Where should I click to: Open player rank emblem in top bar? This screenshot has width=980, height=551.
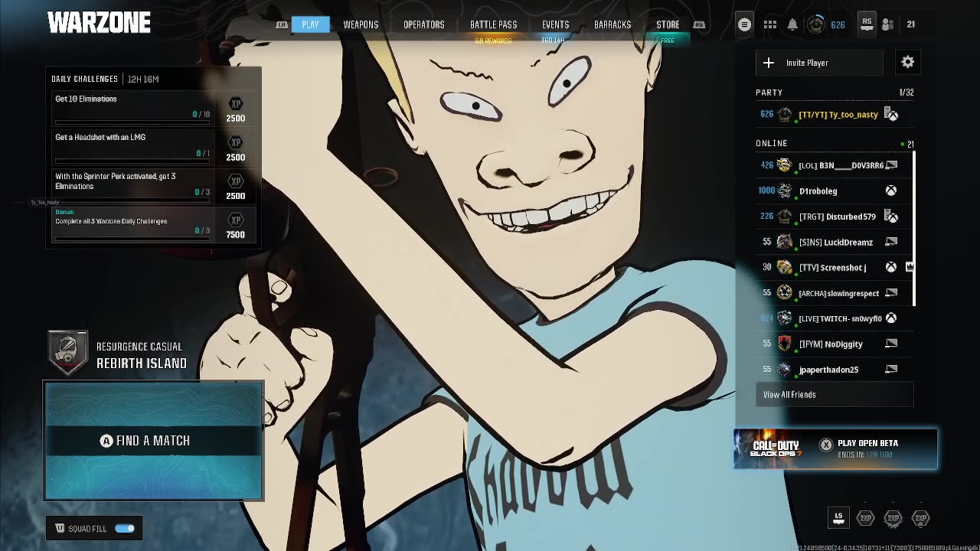(x=816, y=24)
